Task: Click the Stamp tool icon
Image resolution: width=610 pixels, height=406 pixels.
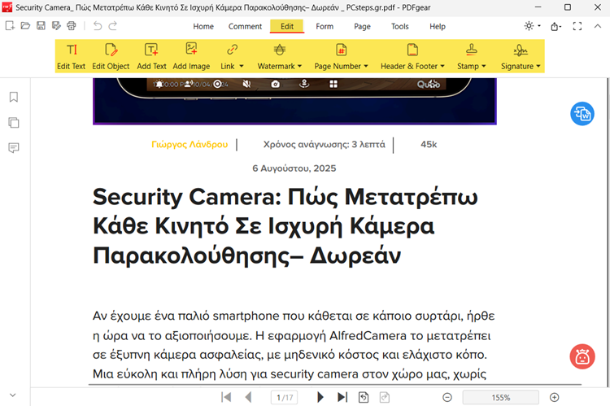Action: 472,50
